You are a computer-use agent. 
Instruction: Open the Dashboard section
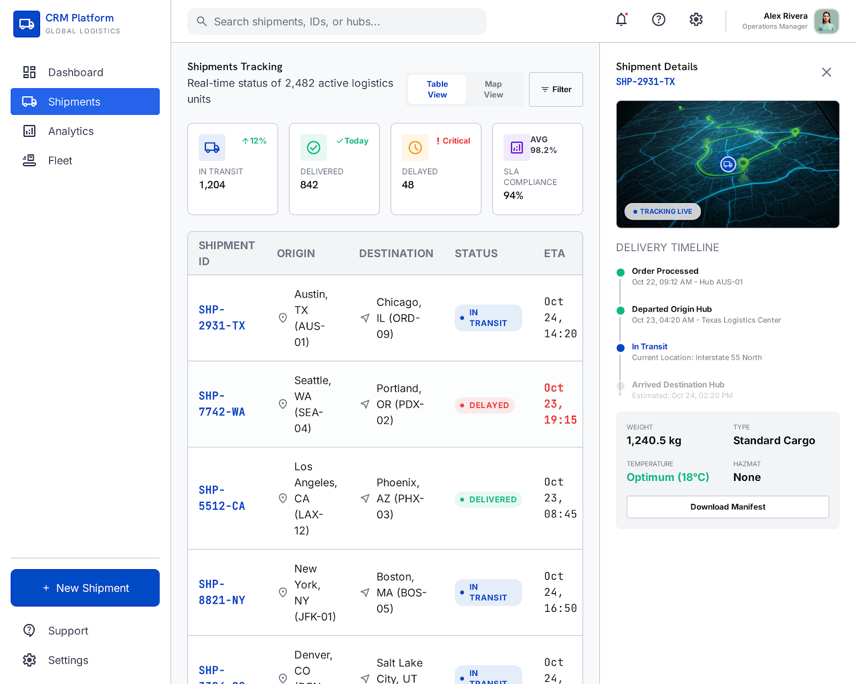point(85,72)
